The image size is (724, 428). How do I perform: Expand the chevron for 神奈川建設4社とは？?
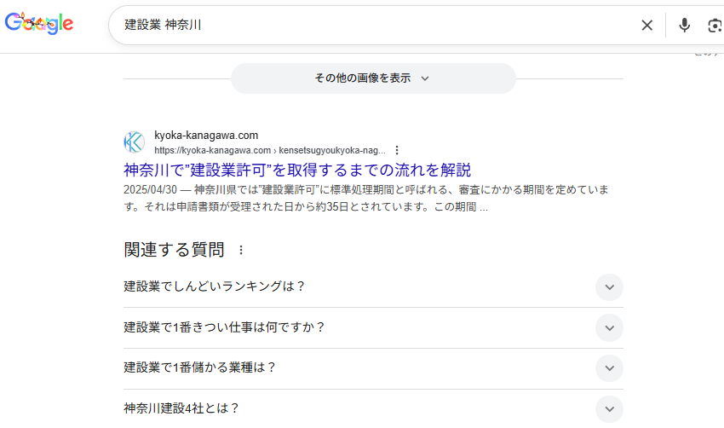coord(609,408)
